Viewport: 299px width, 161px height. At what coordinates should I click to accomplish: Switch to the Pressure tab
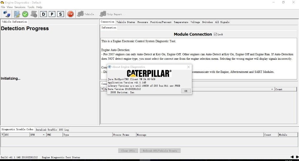(143, 22)
